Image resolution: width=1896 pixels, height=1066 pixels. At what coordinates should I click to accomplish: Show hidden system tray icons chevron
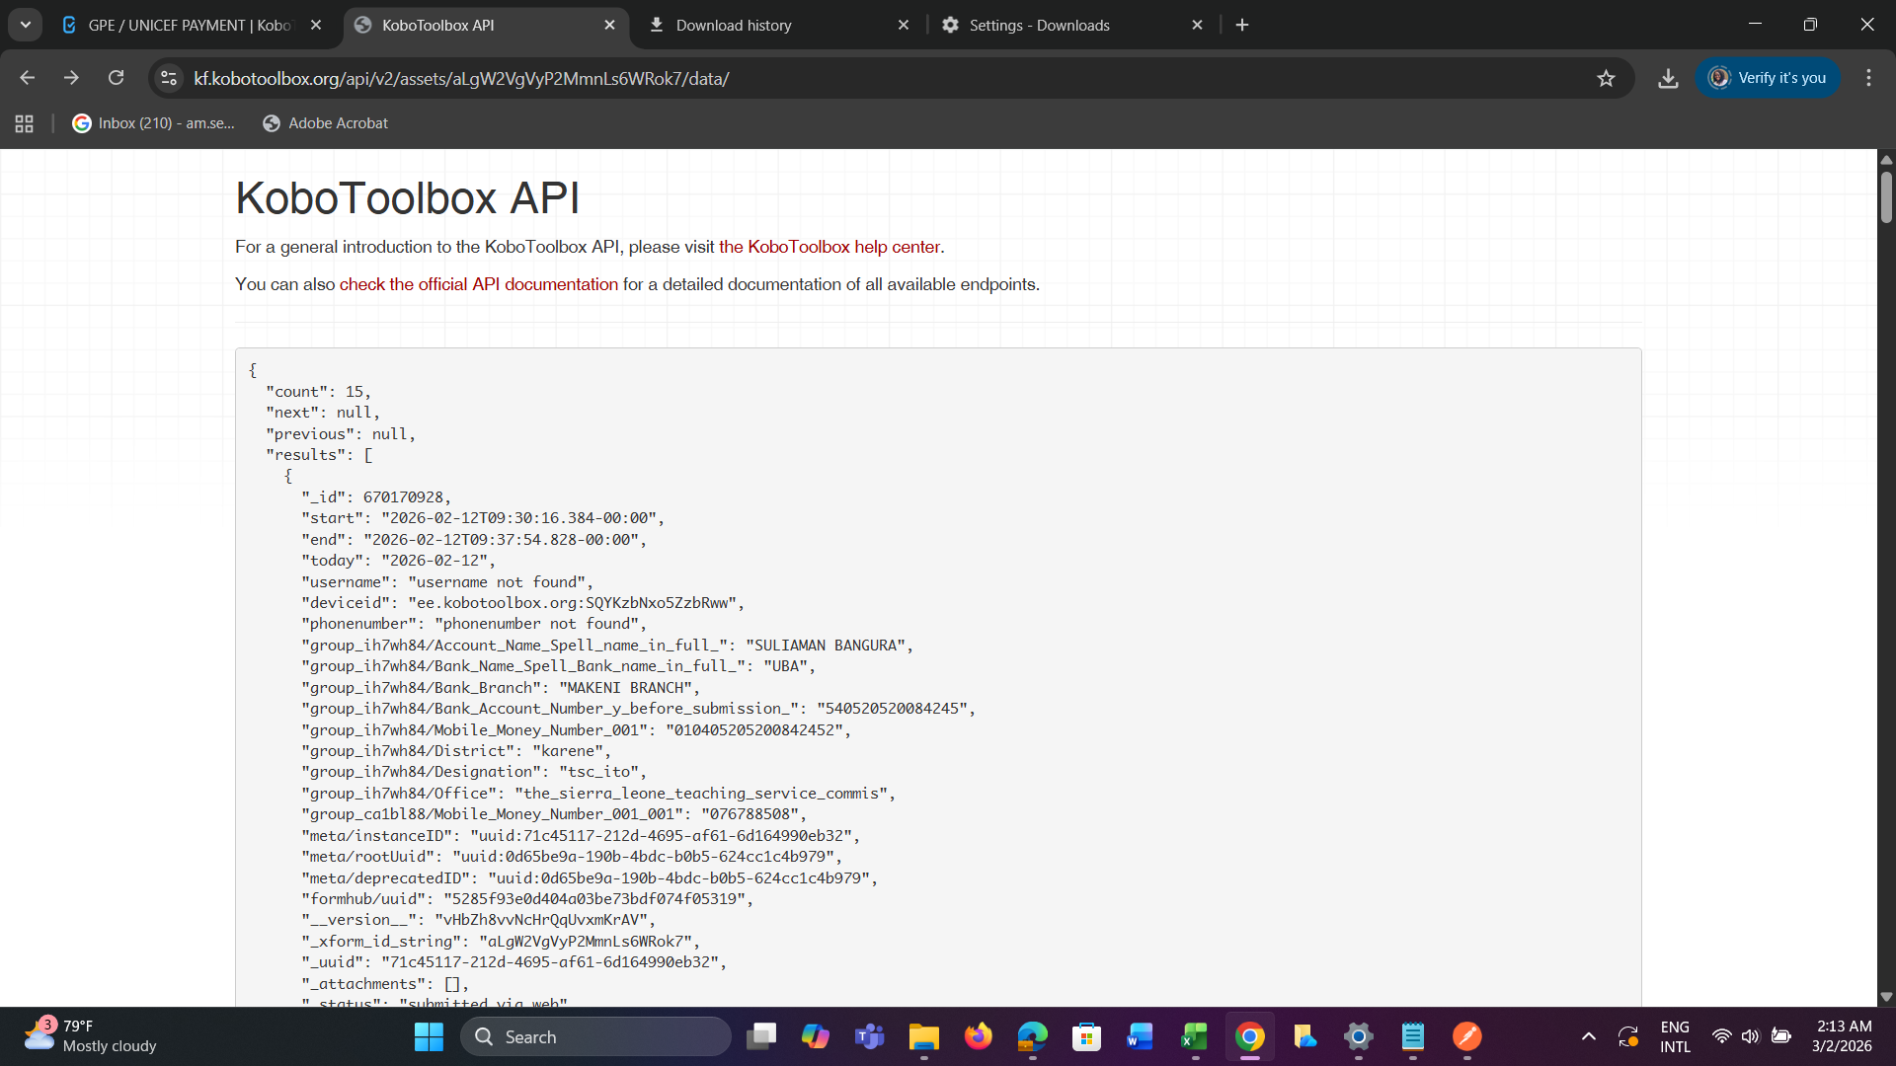click(x=1588, y=1036)
